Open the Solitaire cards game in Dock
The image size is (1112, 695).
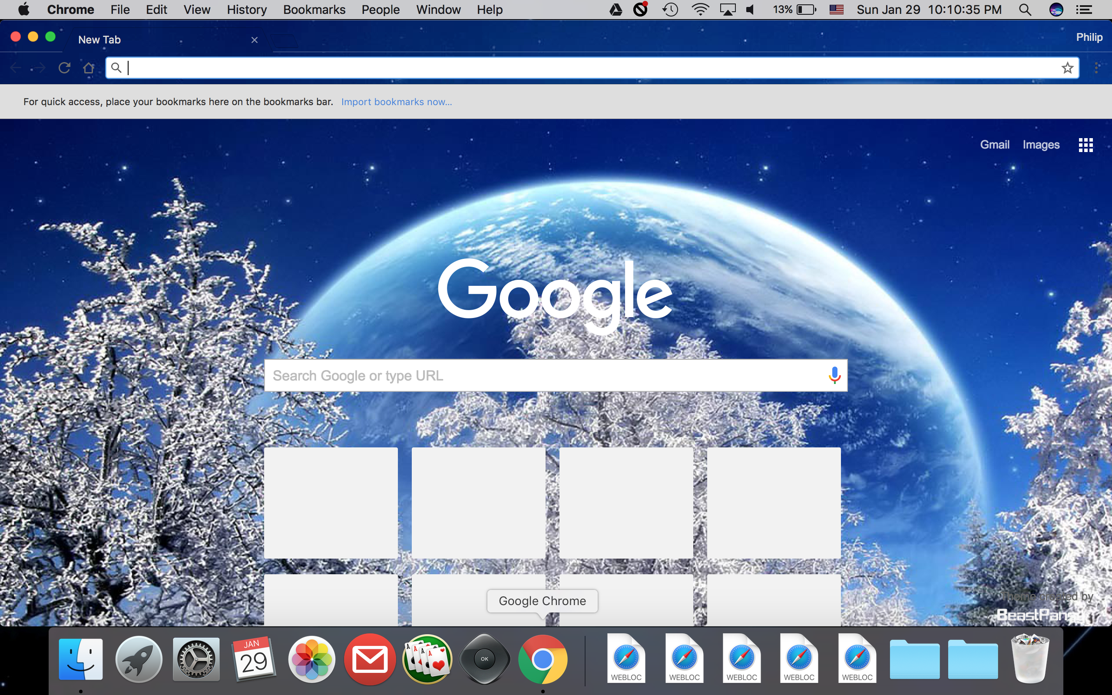point(427,659)
